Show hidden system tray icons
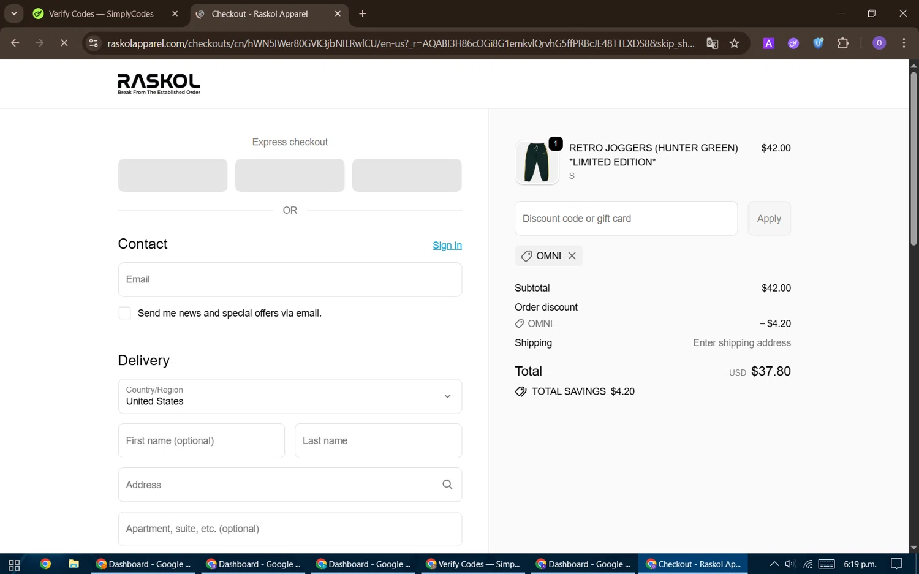 [x=774, y=564]
